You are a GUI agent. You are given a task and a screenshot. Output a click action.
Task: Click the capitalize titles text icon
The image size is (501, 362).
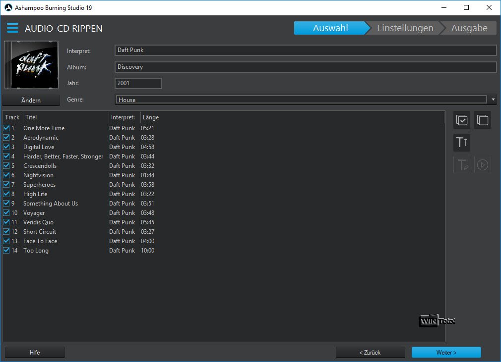click(462, 142)
